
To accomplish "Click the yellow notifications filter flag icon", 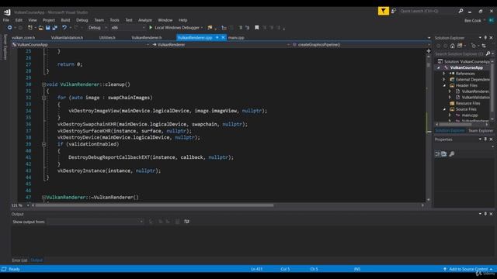I will (x=383, y=12).
